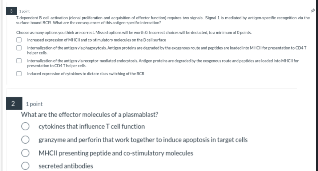This screenshot has height=171, width=318.
Task: Click the 'secreted antibodies' answer text
Action: coord(66,166)
